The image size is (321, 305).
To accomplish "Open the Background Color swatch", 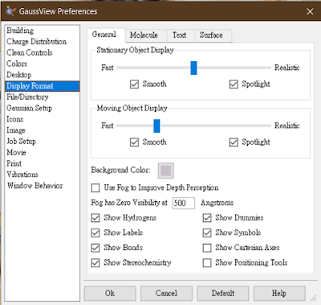I will (166, 171).
